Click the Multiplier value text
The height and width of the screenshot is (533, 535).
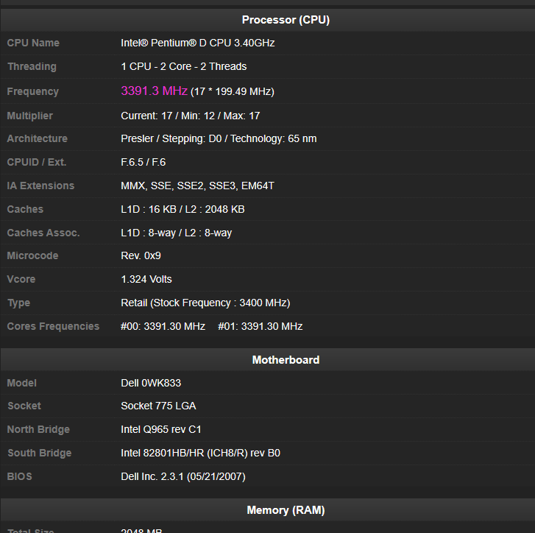click(190, 116)
